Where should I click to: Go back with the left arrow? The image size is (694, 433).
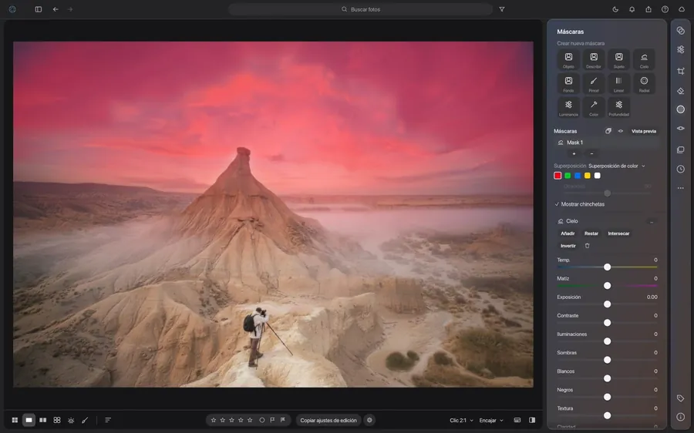[56, 9]
